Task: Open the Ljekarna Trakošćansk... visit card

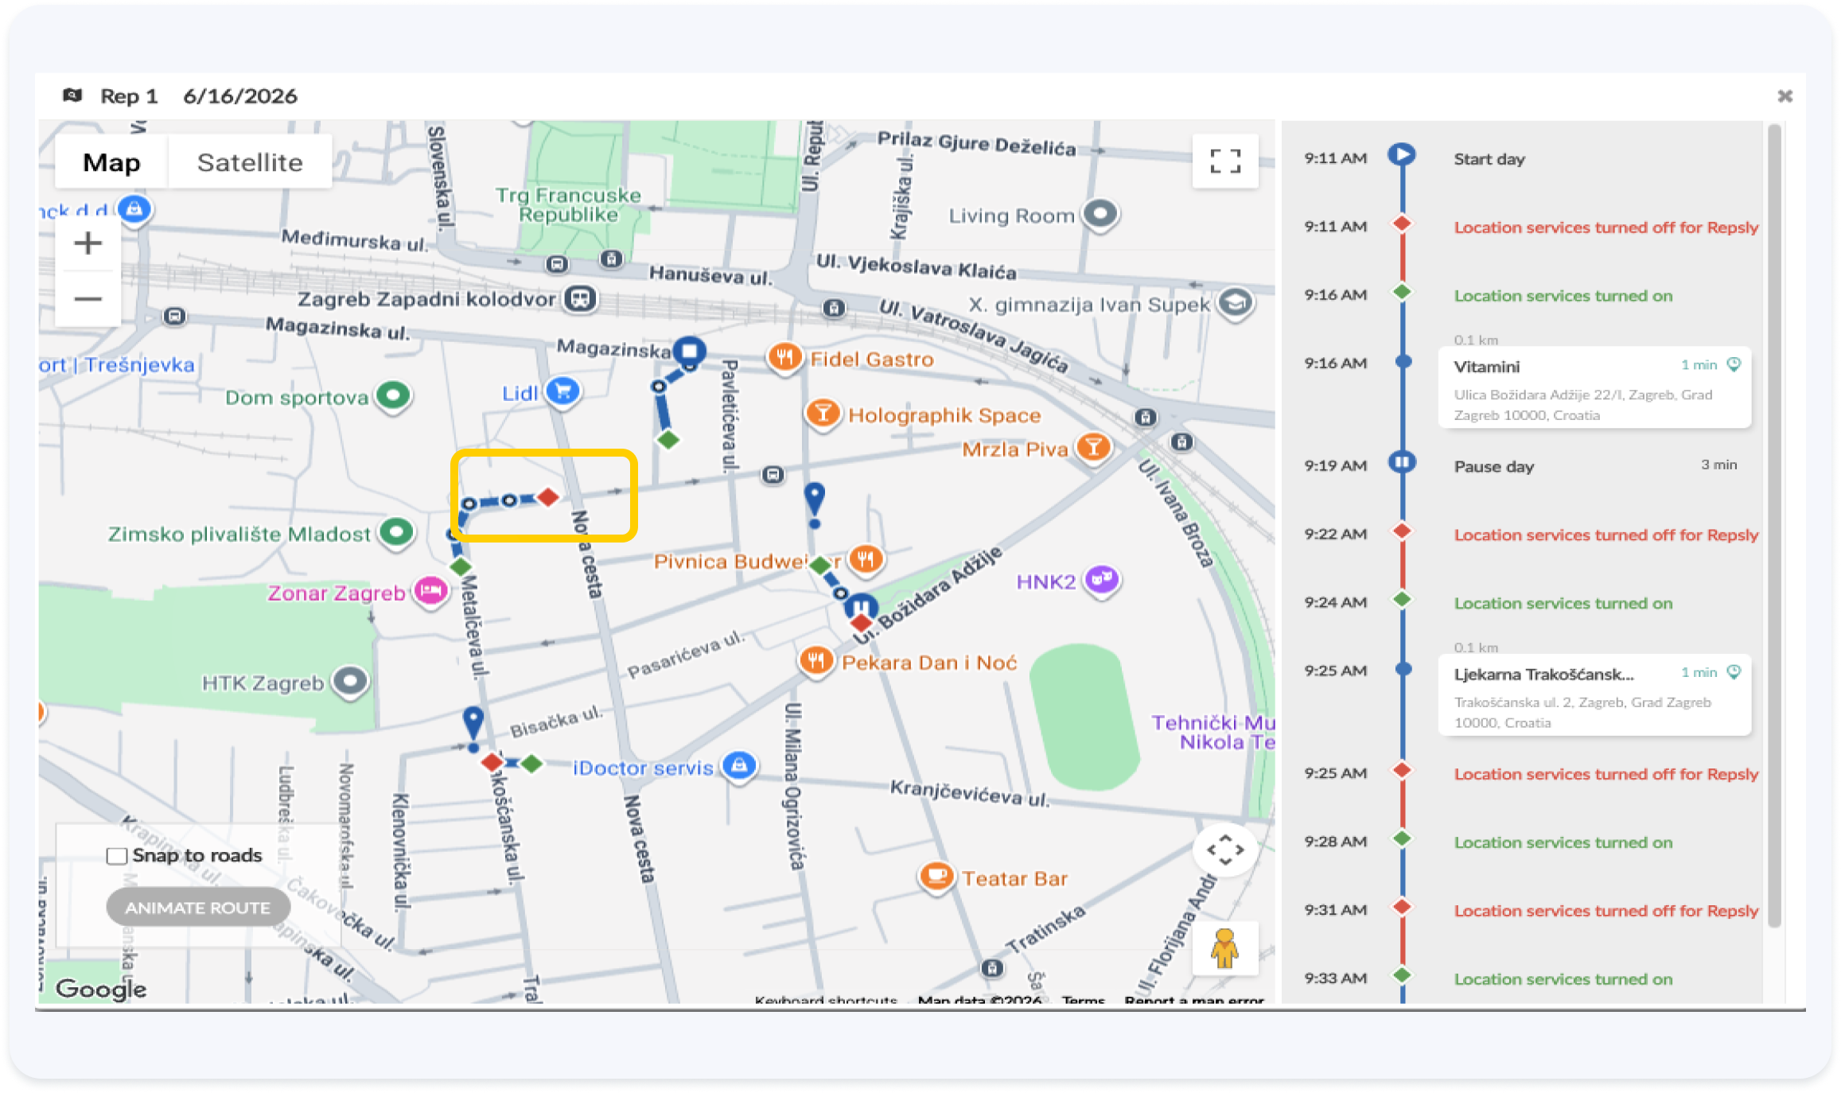Action: (x=1594, y=696)
